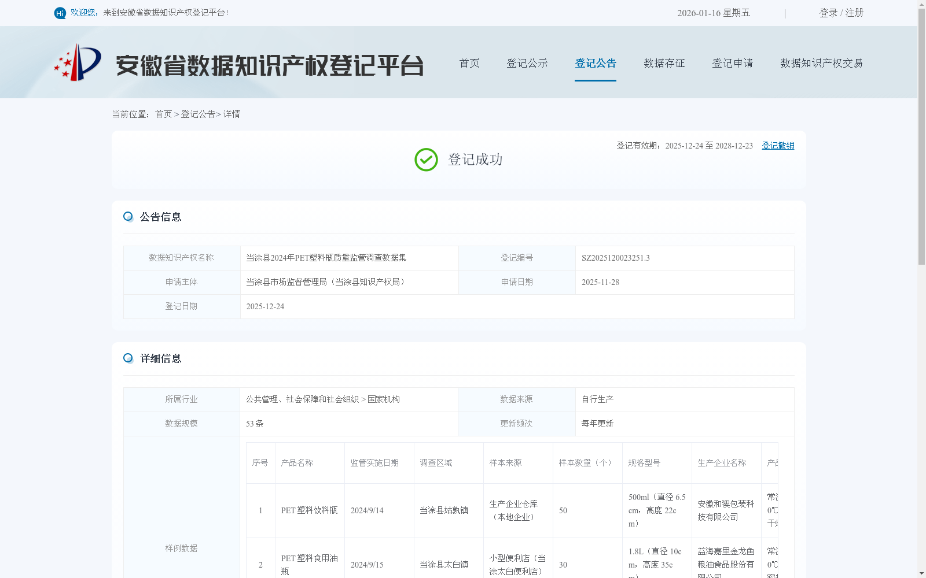
Task: Go to the 数据存证 navigation tab
Action: (x=664, y=63)
